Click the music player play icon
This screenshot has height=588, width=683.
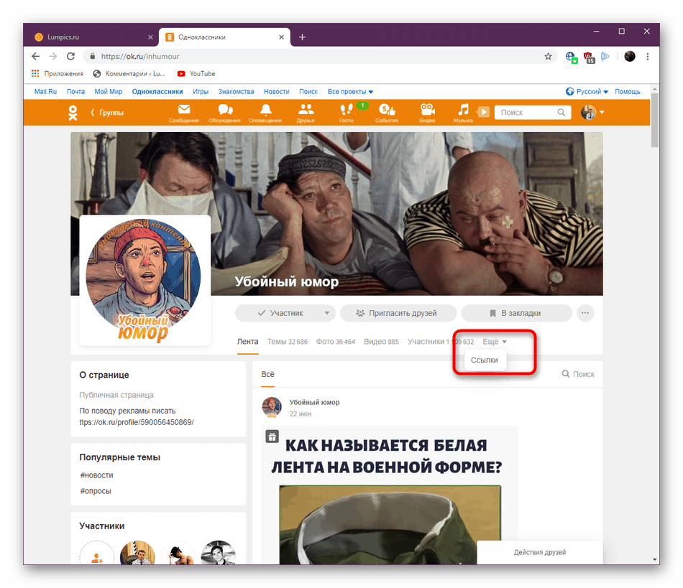pyautogui.click(x=483, y=112)
